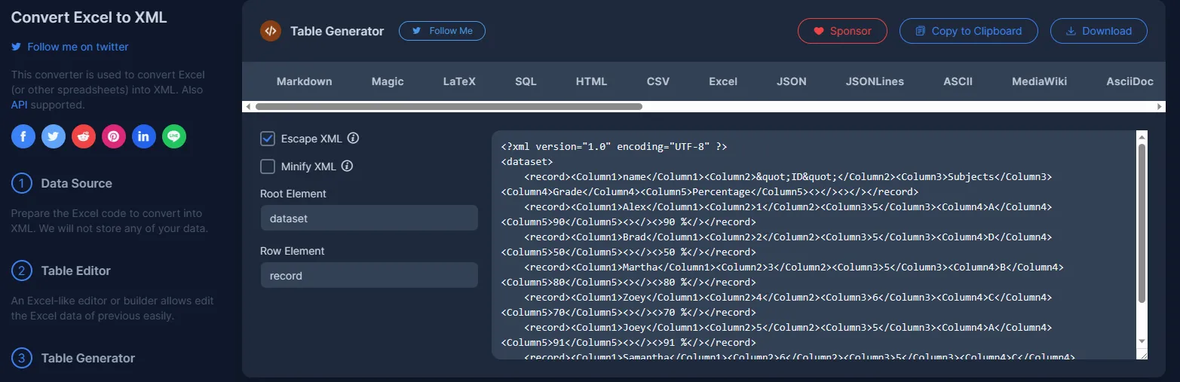Click the Table Editor heading text

(x=76, y=270)
